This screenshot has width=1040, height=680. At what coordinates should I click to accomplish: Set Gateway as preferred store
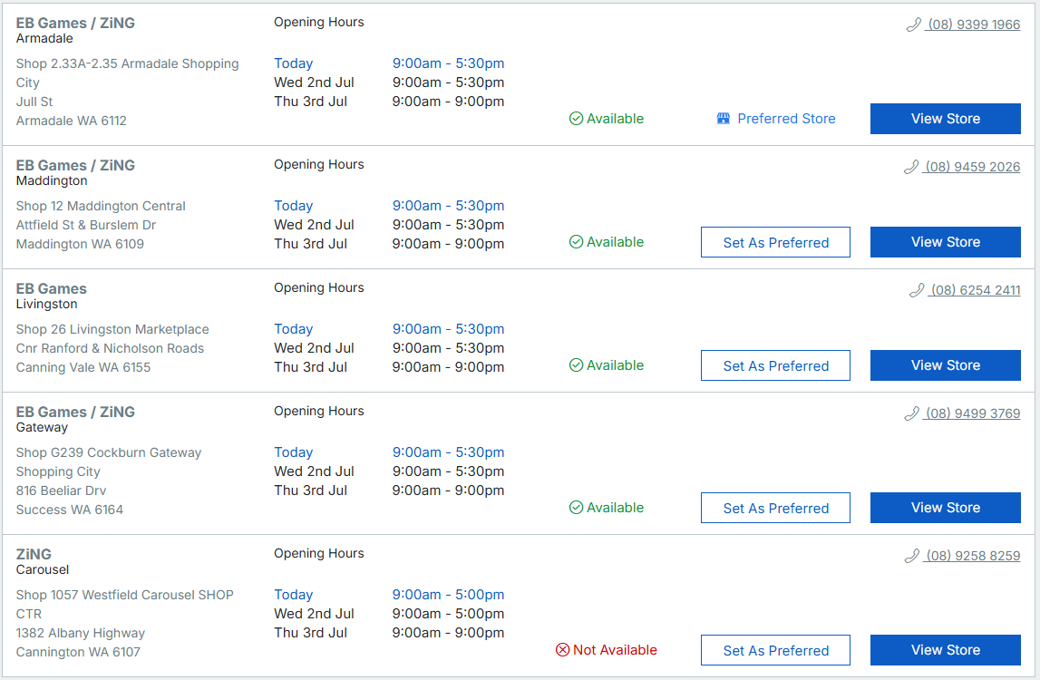pos(775,508)
